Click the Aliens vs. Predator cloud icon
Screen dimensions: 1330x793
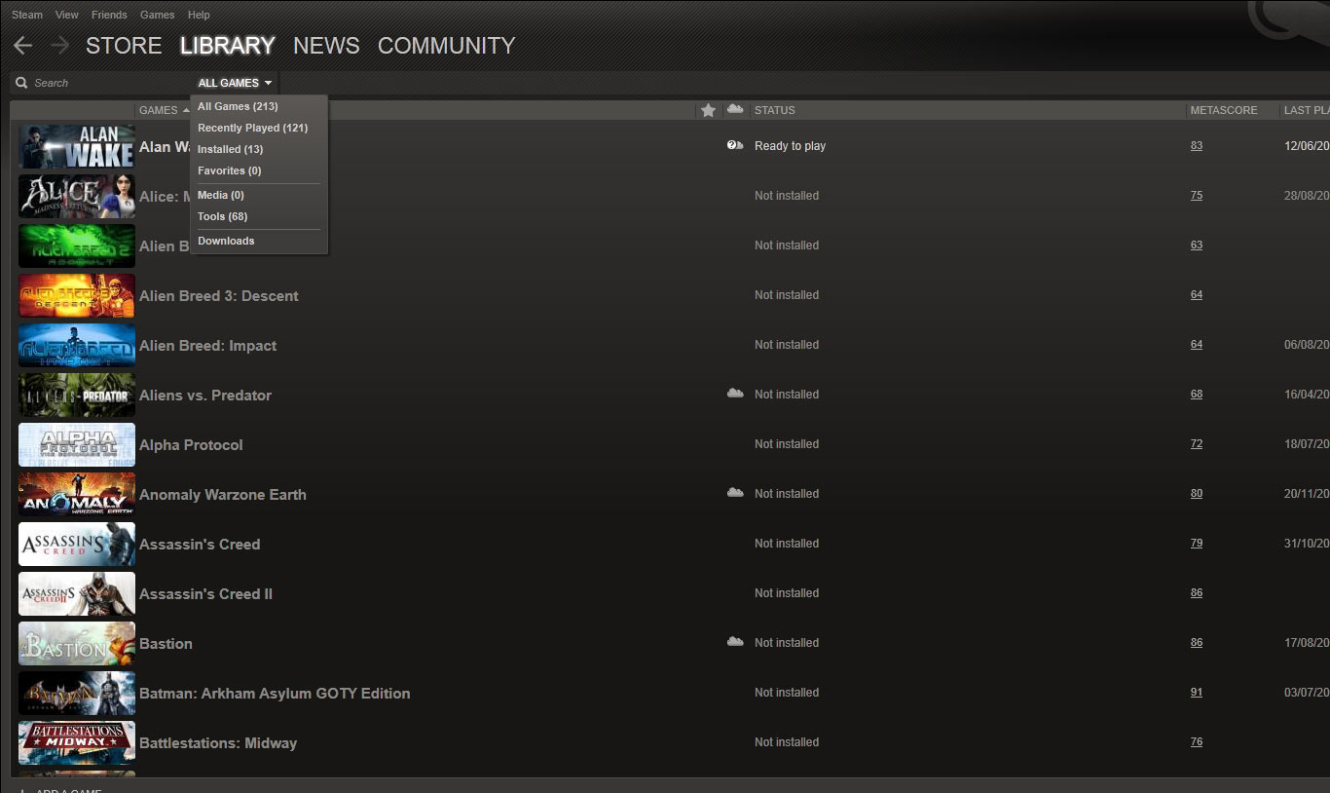(735, 394)
